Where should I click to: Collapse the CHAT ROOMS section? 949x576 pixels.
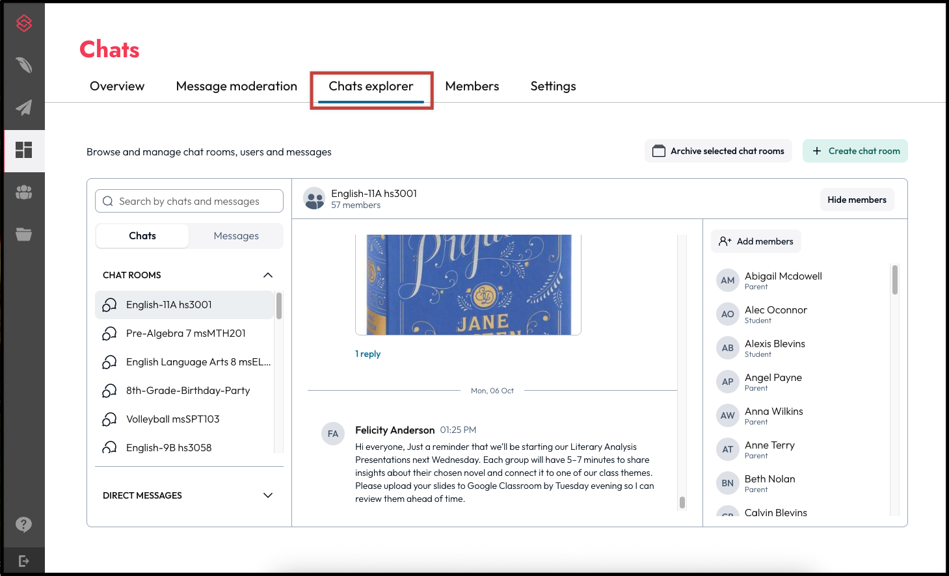[268, 275]
